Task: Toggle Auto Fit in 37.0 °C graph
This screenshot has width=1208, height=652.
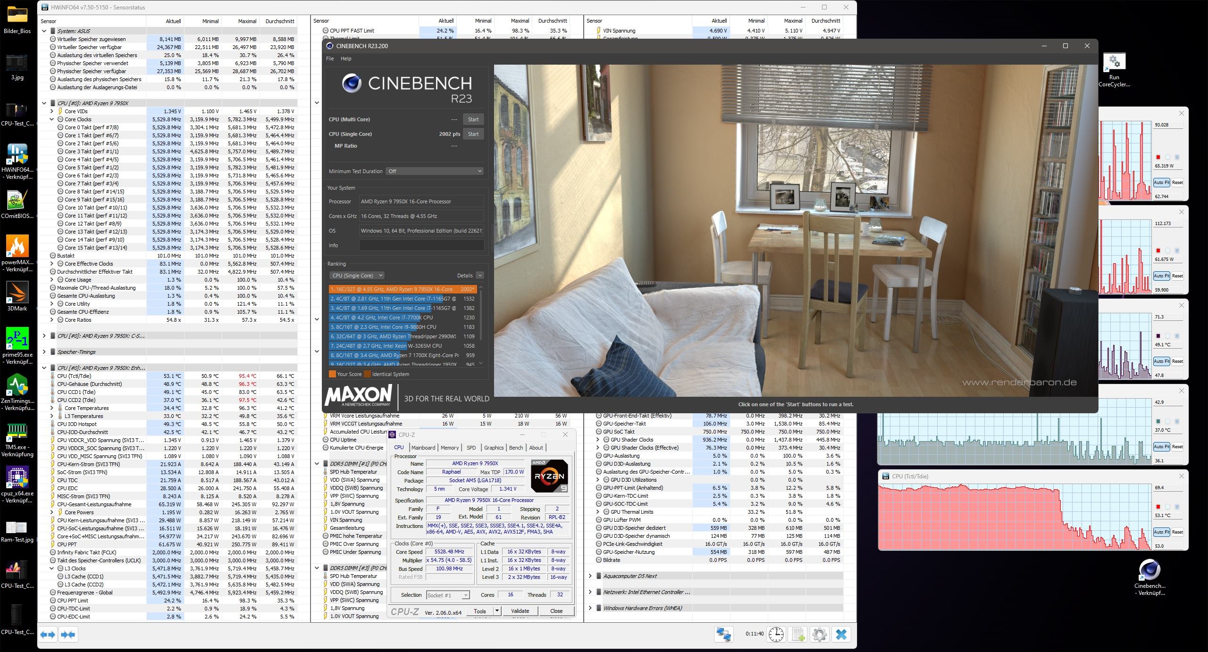Action: (1161, 446)
